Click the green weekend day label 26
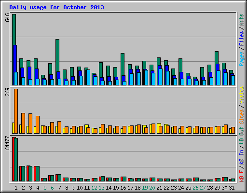The height and width of the screenshot is (193, 247). pyautogui.click(x=195, y=188)
